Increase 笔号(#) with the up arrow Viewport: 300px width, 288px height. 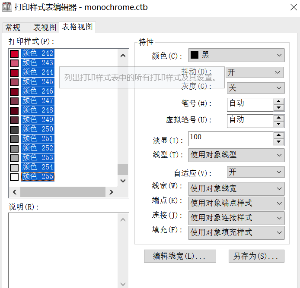279,102
